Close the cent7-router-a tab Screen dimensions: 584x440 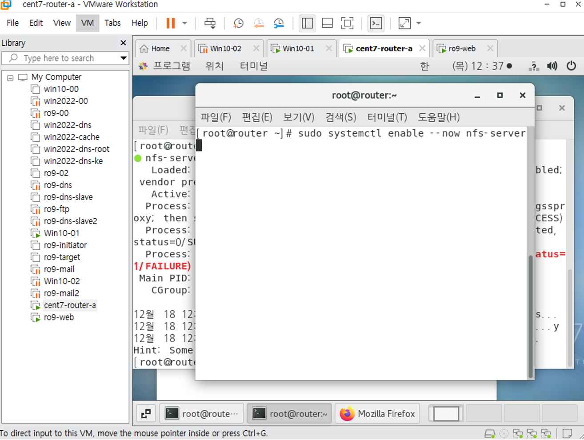(x=422, y=48)
